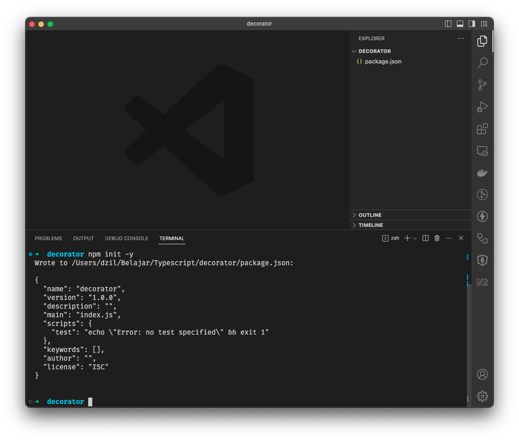Open the Extensions view
The image size is (519, 441).
click(x=482, y=129)
